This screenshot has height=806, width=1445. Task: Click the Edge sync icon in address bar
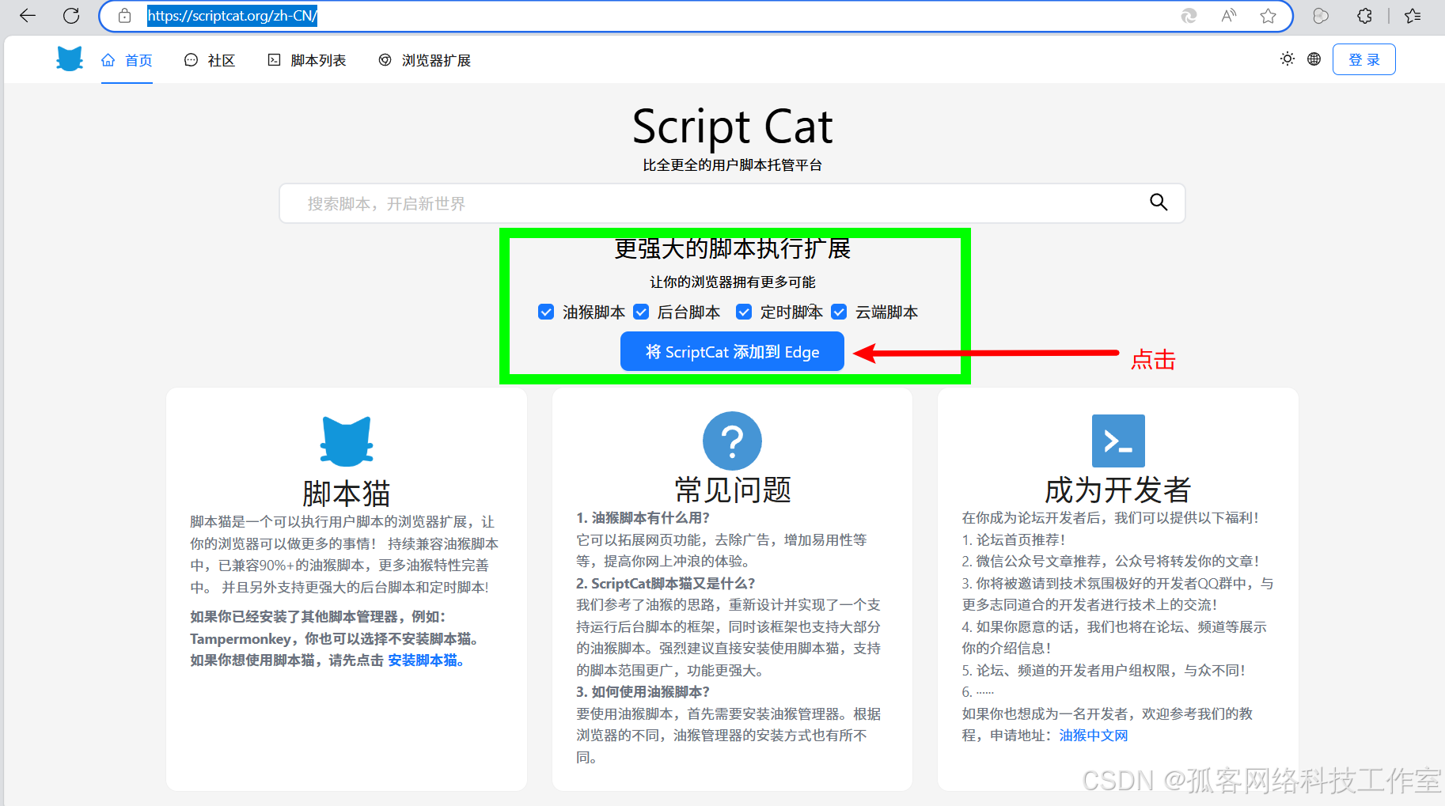click(x=1189, y=16)
